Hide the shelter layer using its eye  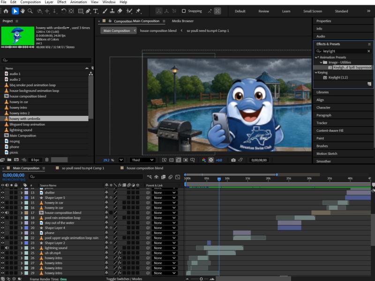coord(3,192)
